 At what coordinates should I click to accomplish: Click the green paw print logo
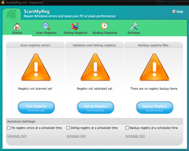pyautogui.click(x=12, y=14)
